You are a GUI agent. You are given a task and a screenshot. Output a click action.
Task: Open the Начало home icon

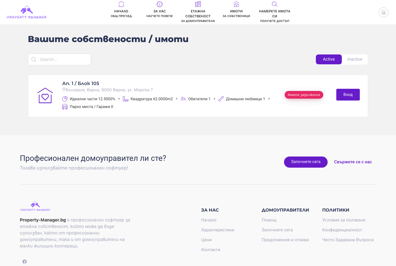[x=121, y=4]
